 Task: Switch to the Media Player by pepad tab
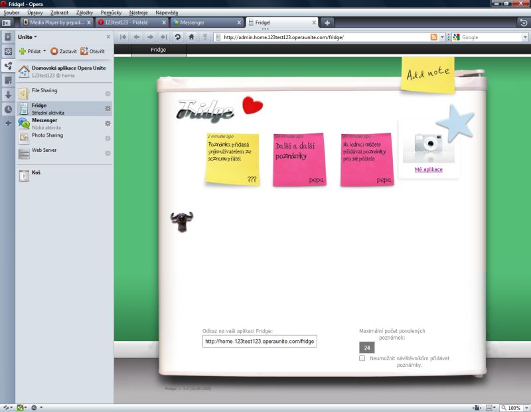pyautogui.click(x=56, y=23)
